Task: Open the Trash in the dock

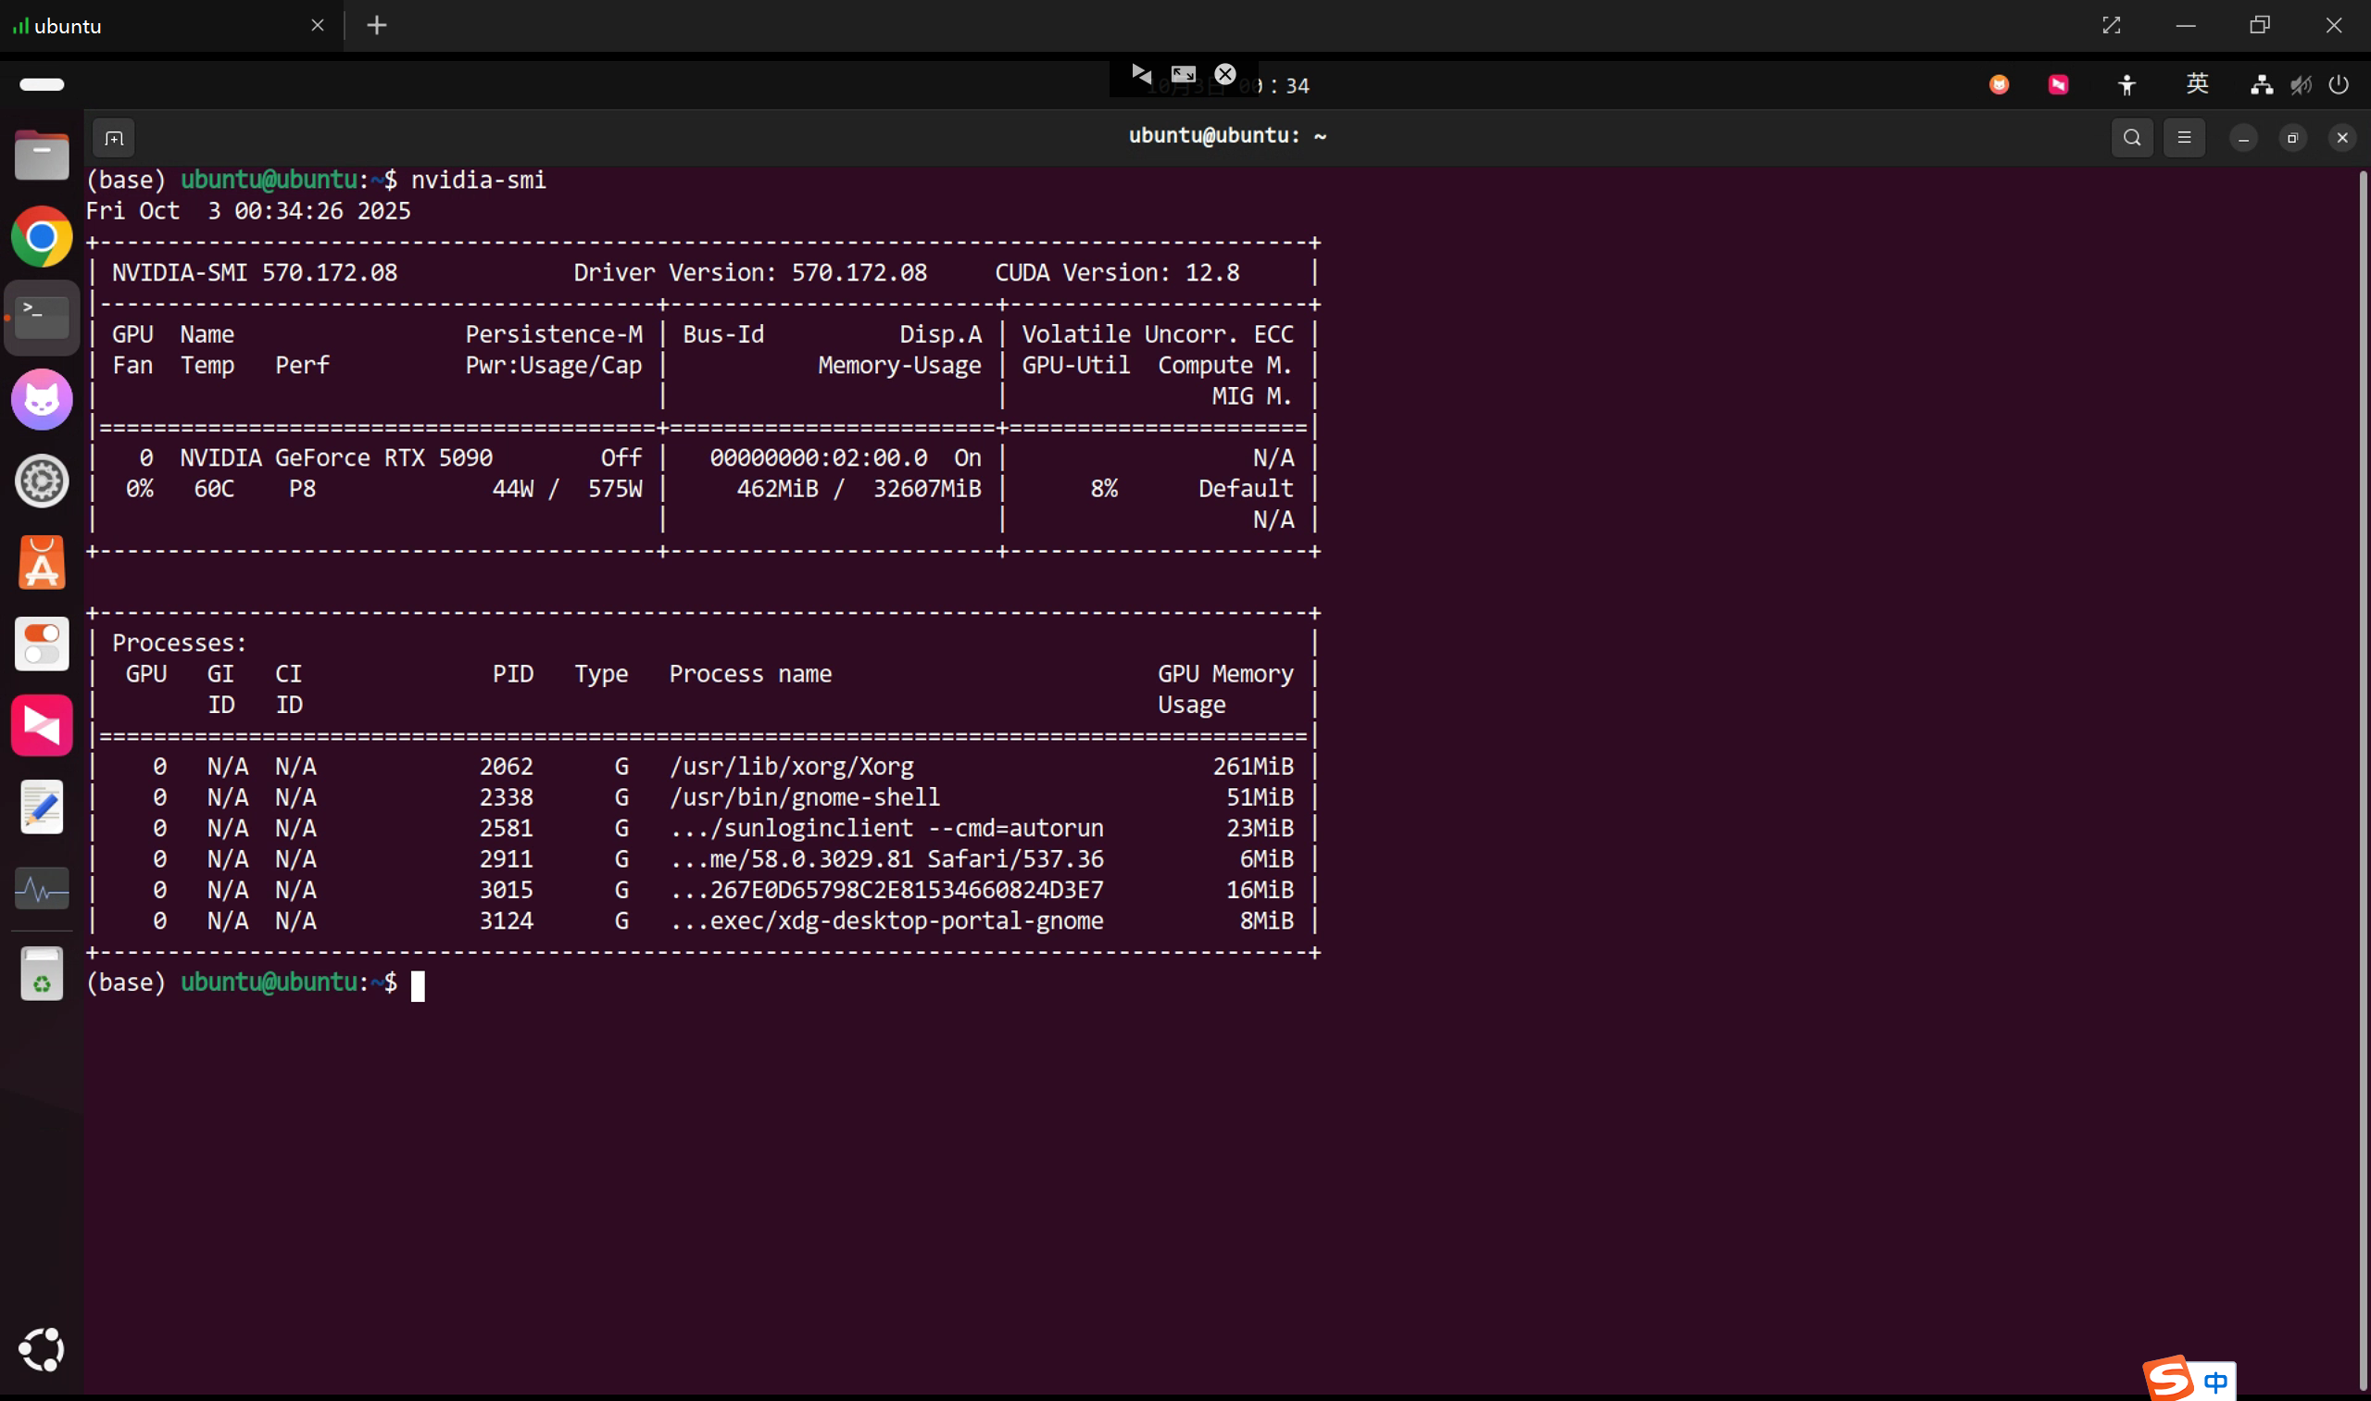Action: click(x=42, y=973)
